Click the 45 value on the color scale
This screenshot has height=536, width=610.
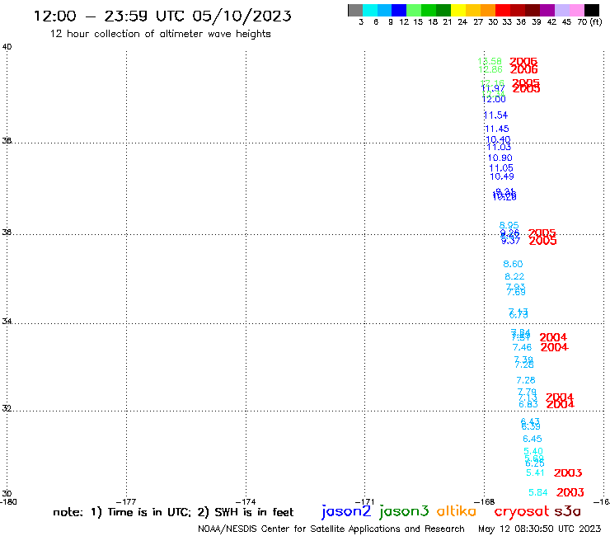point(566,22)
